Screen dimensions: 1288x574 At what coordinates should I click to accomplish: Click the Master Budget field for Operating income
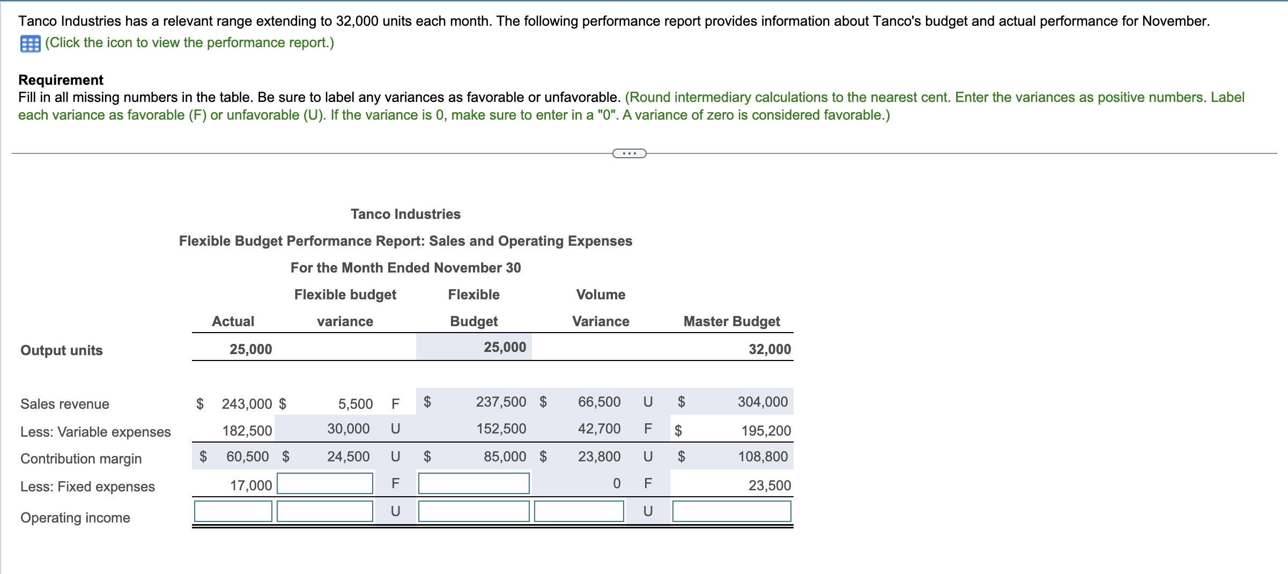coord(732,511)
